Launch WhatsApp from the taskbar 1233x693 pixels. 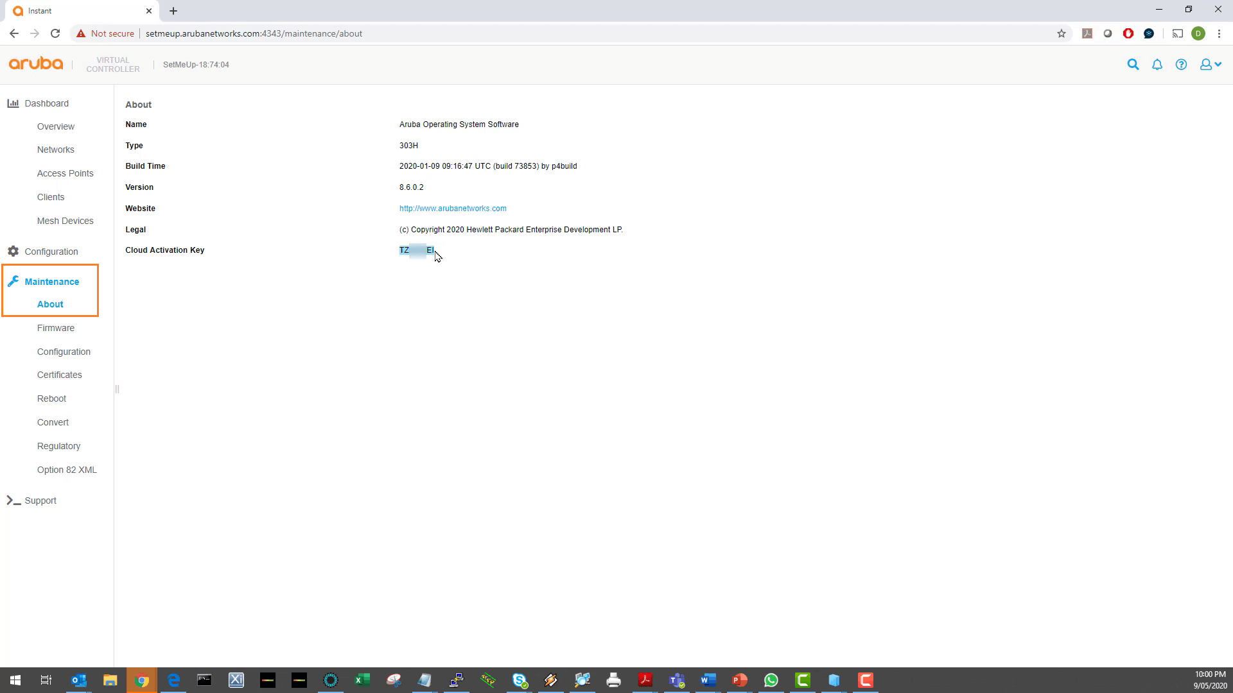pyautogui.click(x=771, y=680)
